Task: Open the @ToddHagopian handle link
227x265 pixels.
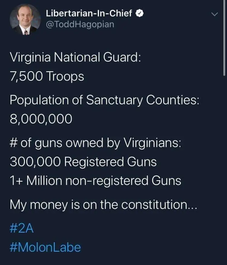Action: pos(80,24)
